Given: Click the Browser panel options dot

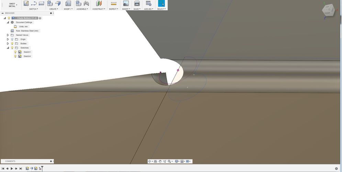Looking at the screenshot, I should [x=51, y=13].
